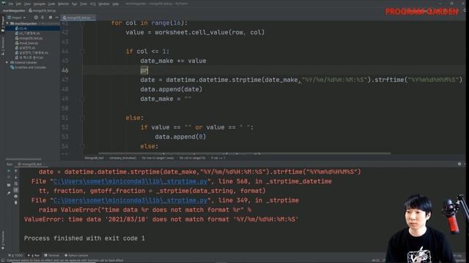Open the VCS menu
The height and width of the screenshot is (263, 469).
(93, 4)
